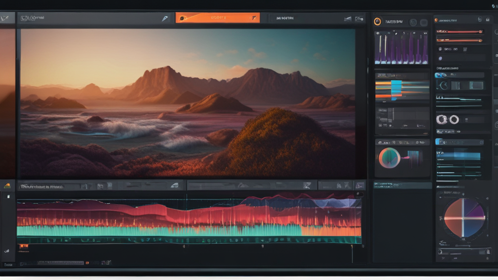Viewport: 498px width, 280px height.
Task: Click the round color wheel in the middle panel
Action: click(x=389, y=158)
